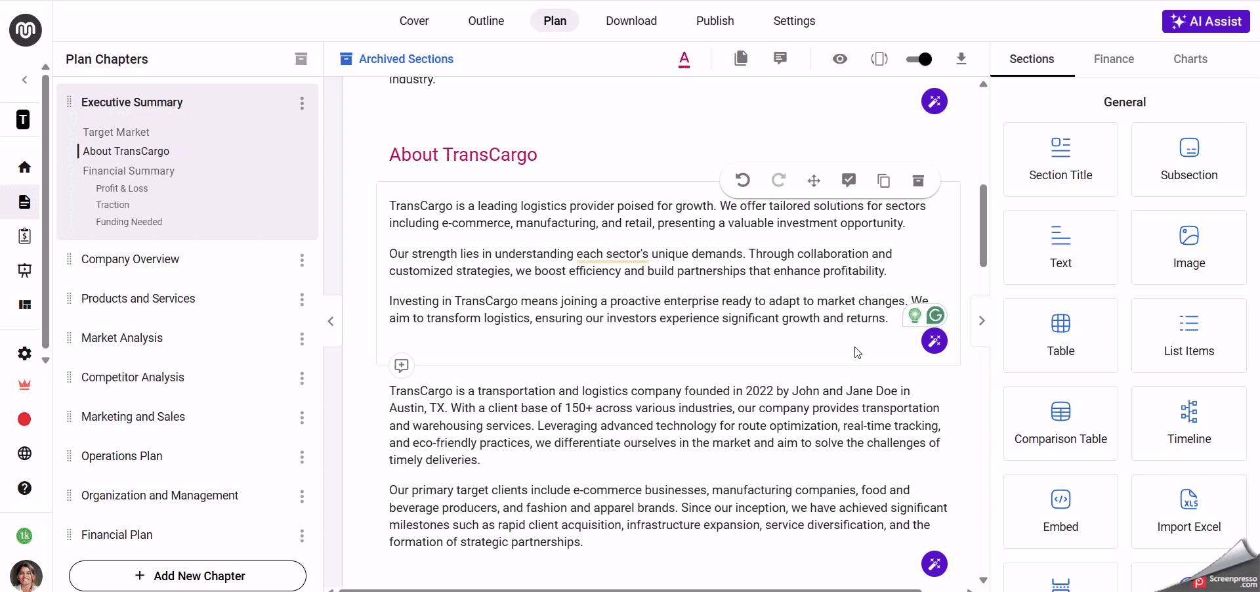
Task: Open Marketing and Sales options menu
Action: point(302,417)
